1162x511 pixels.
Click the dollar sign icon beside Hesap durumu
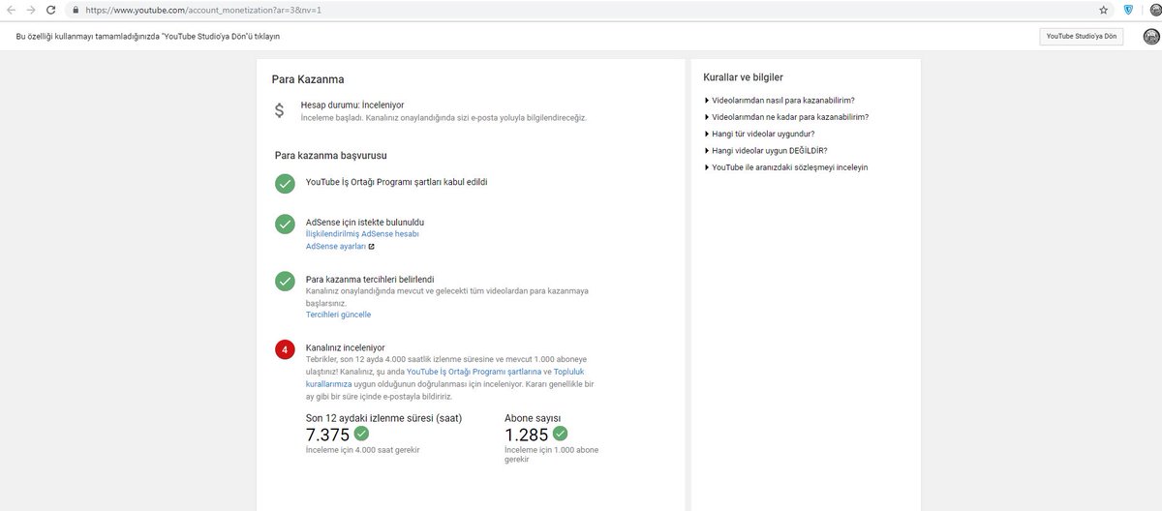click(279, 110)
